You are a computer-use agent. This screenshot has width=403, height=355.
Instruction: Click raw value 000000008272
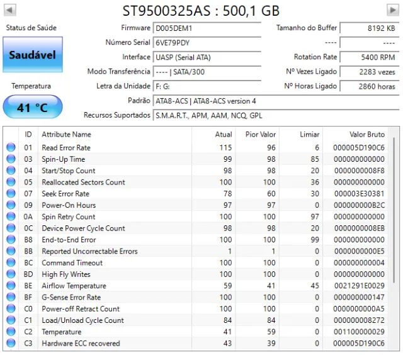coord(359,320)
